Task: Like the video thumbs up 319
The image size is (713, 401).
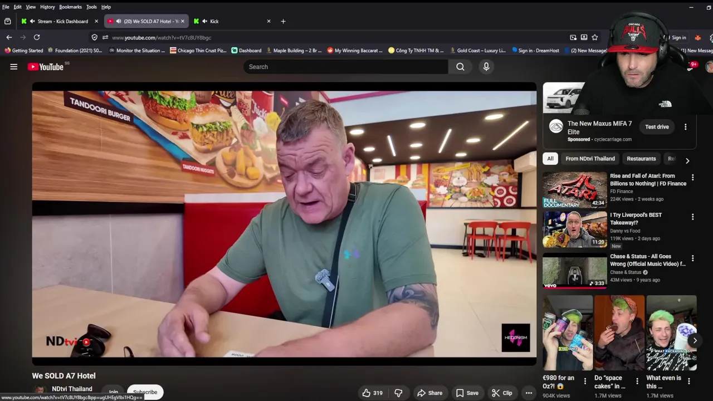Action: pos(373,393)
